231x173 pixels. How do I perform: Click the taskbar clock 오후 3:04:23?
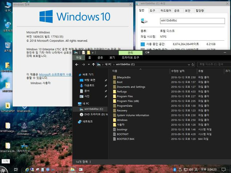point(209,170)
